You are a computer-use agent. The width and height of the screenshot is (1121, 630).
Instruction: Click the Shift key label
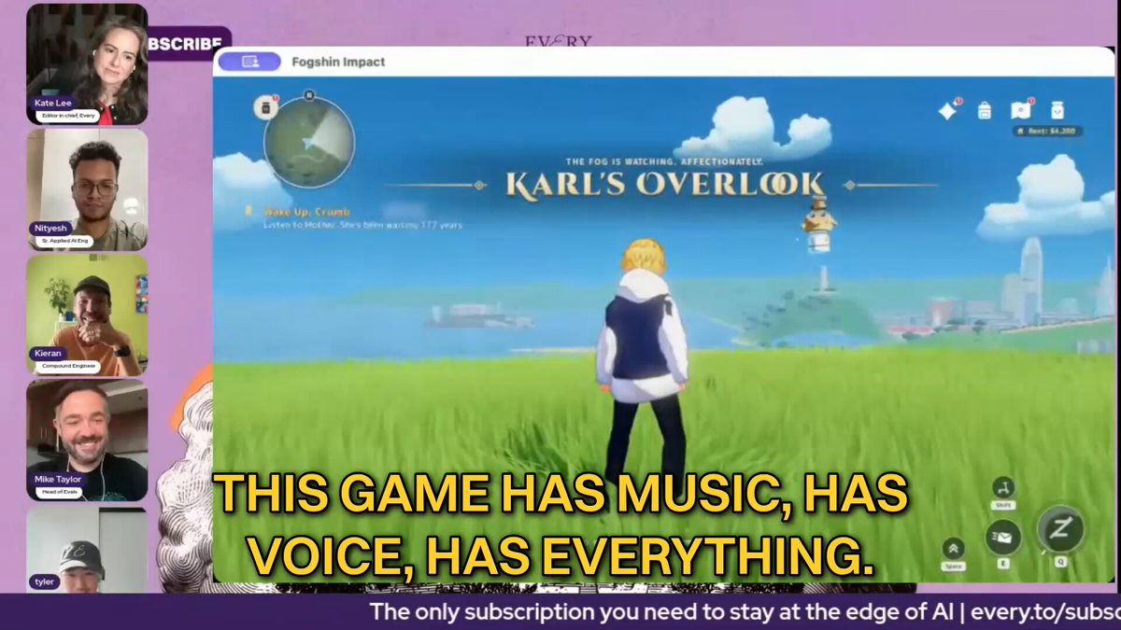point(1004,505)
